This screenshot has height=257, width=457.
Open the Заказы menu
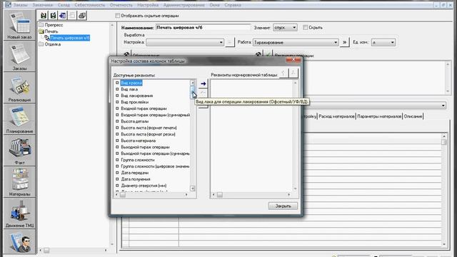(x=21, y=5)
